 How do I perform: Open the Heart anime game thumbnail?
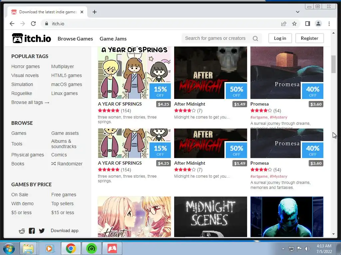[x=135, y=217]
